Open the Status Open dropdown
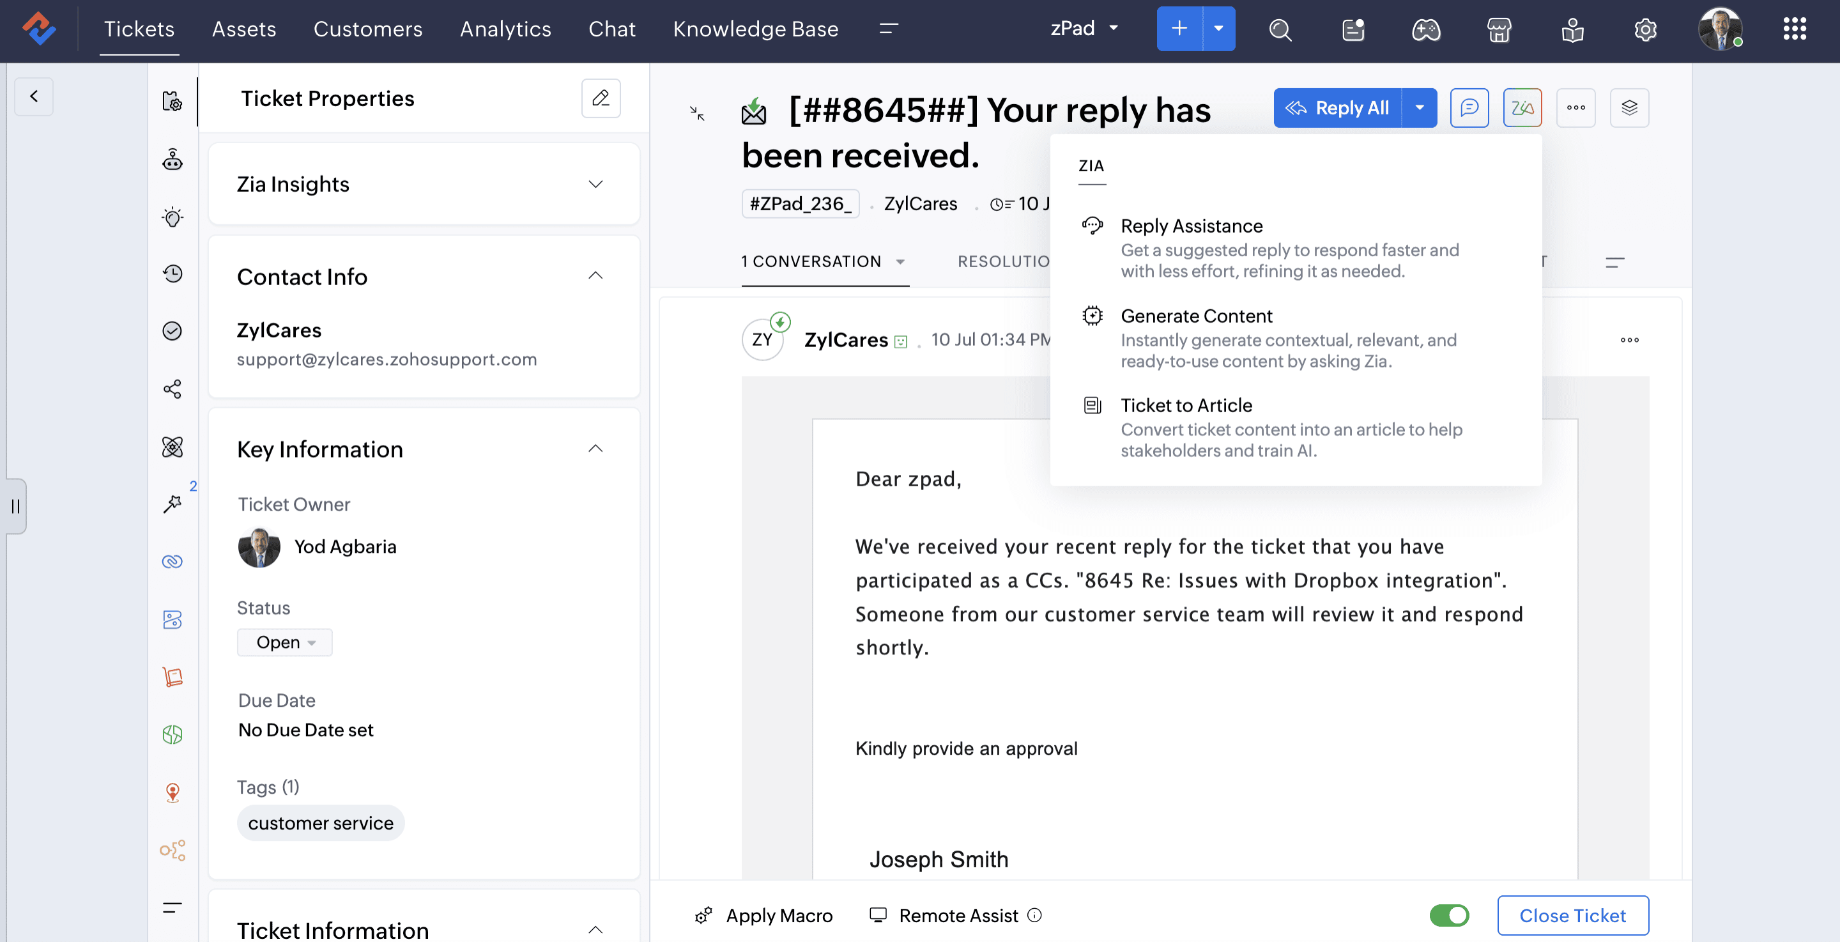The height and width of the screenshot is (942, 1840). click(x=284, y=642)
